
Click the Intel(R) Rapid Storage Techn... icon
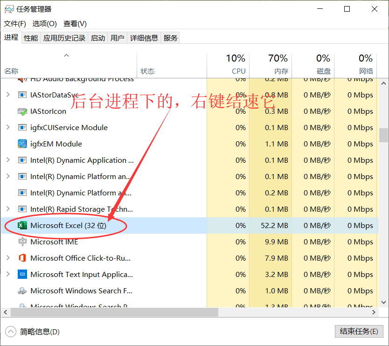tap(22, 209)
